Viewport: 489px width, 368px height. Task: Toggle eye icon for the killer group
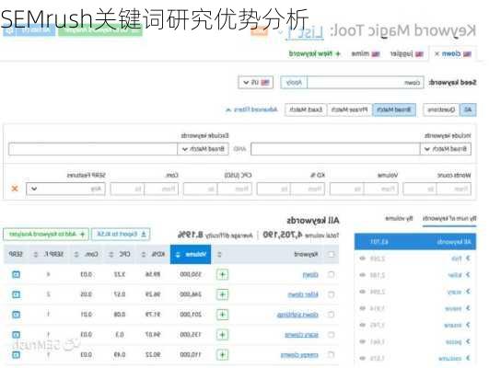[x=363, y=275]
